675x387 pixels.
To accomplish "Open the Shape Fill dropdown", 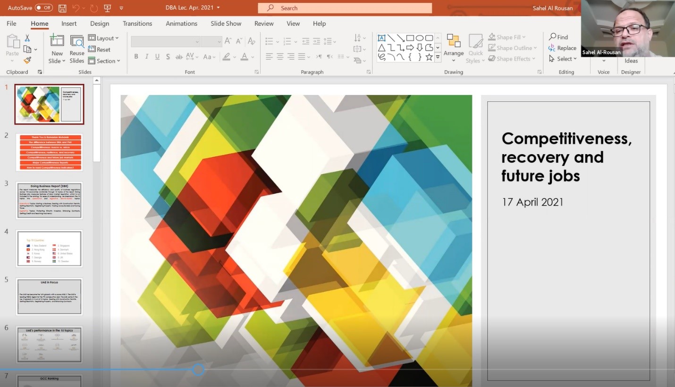I will [x=507, y=37].
